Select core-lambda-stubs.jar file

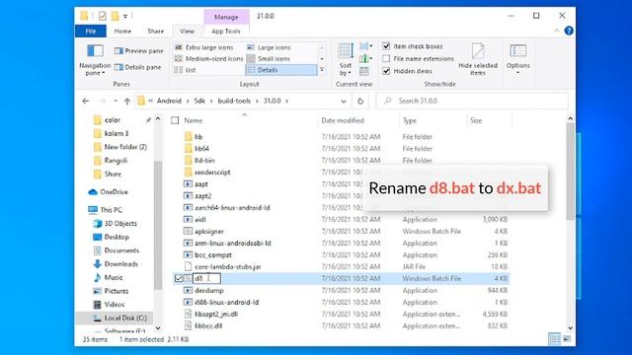pos(341,267)
